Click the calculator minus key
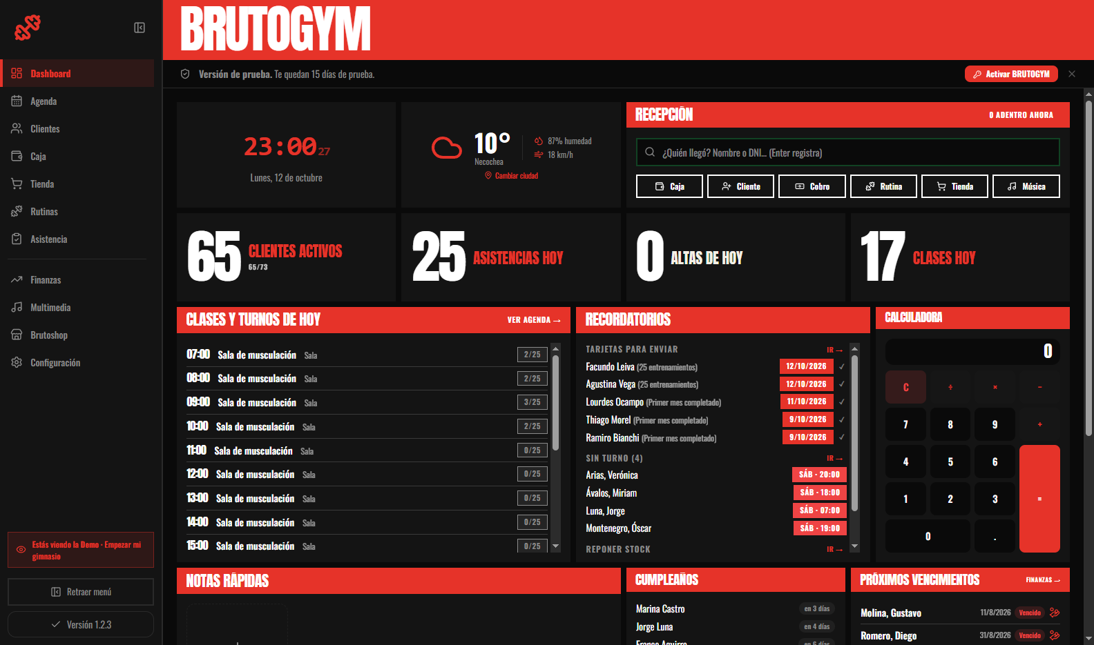Screen dimensions: 1094x645 tap(1039, 387)
